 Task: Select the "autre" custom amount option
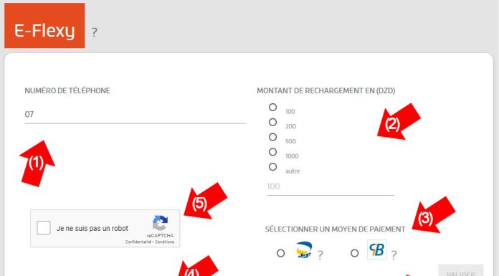click(x=272, y=167)
